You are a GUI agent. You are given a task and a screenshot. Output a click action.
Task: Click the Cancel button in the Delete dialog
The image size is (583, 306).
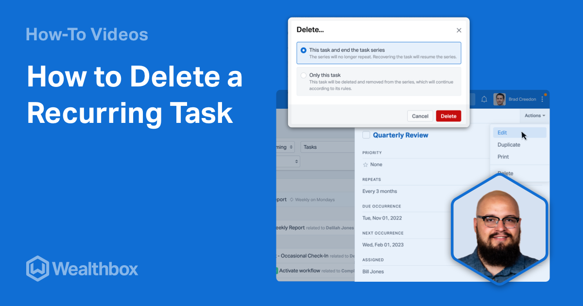click(x=420, y=116)
